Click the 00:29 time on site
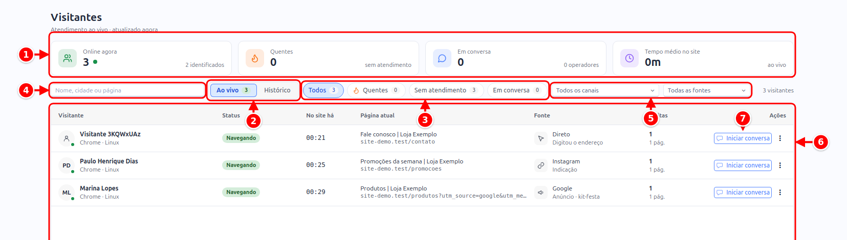This screenshot has height=240, width=847. click(316, 192)
